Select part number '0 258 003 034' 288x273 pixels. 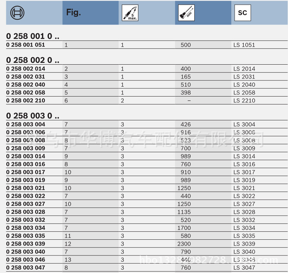pyautogui.click(x=26, y=228)
